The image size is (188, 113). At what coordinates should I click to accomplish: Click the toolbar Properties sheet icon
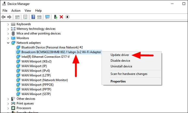[25, 17]
